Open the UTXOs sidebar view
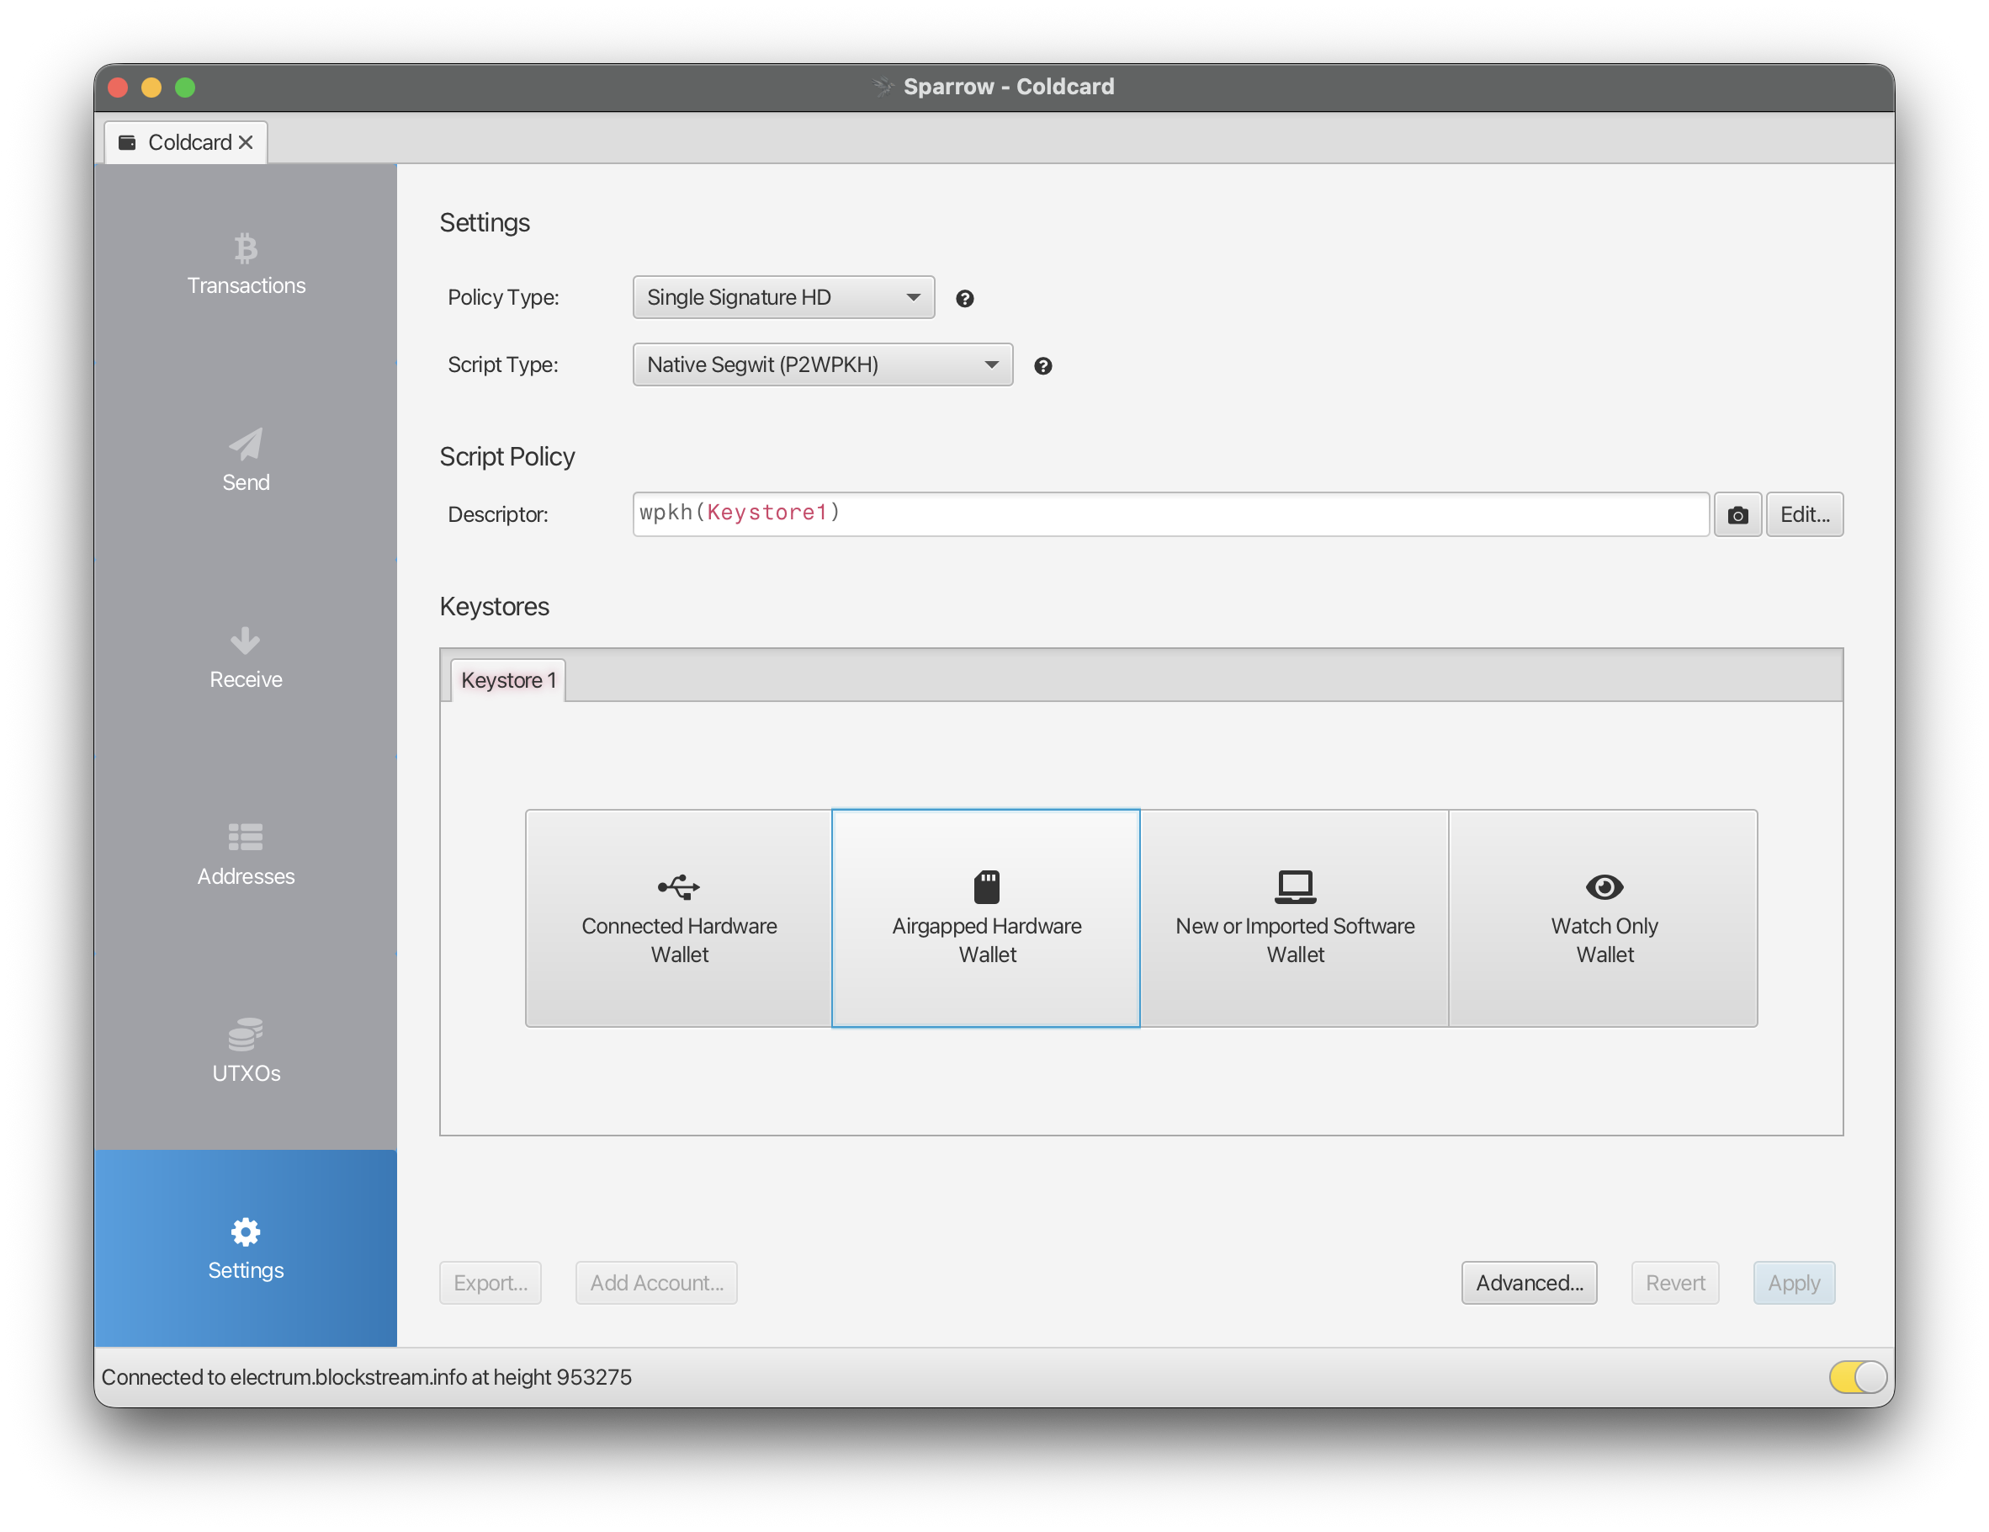The image size is (1989, 1532). (x=246, y=1051)
